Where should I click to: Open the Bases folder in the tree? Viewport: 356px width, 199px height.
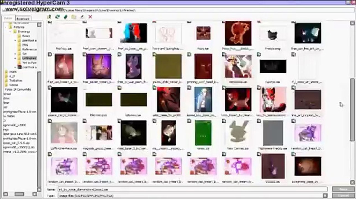tap(26, 36)
